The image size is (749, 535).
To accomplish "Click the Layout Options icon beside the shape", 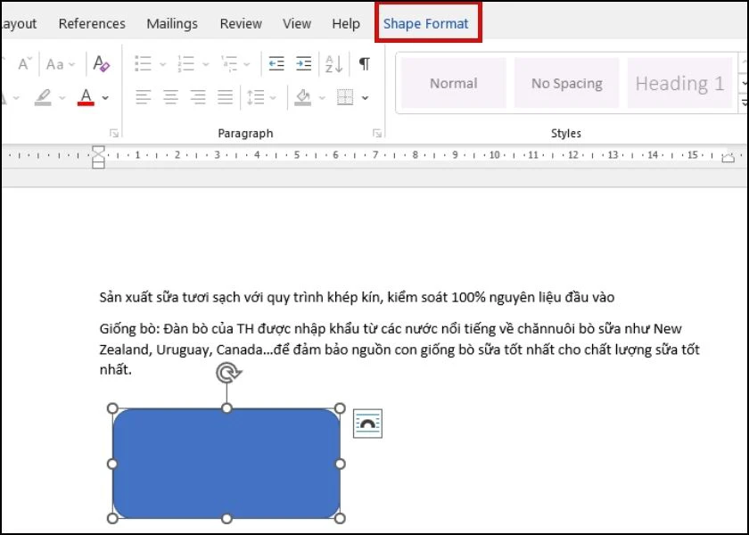I will tap(367, 424).
